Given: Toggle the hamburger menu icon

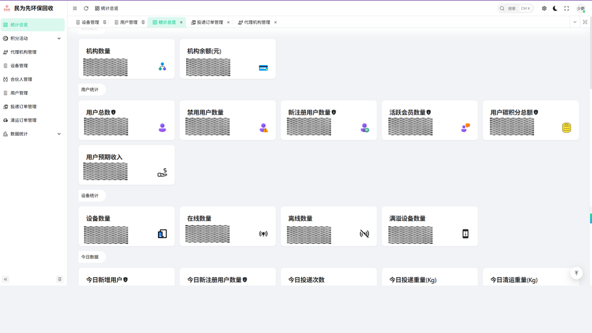Looking at the screenshot, I should click(x=75, y=8).
